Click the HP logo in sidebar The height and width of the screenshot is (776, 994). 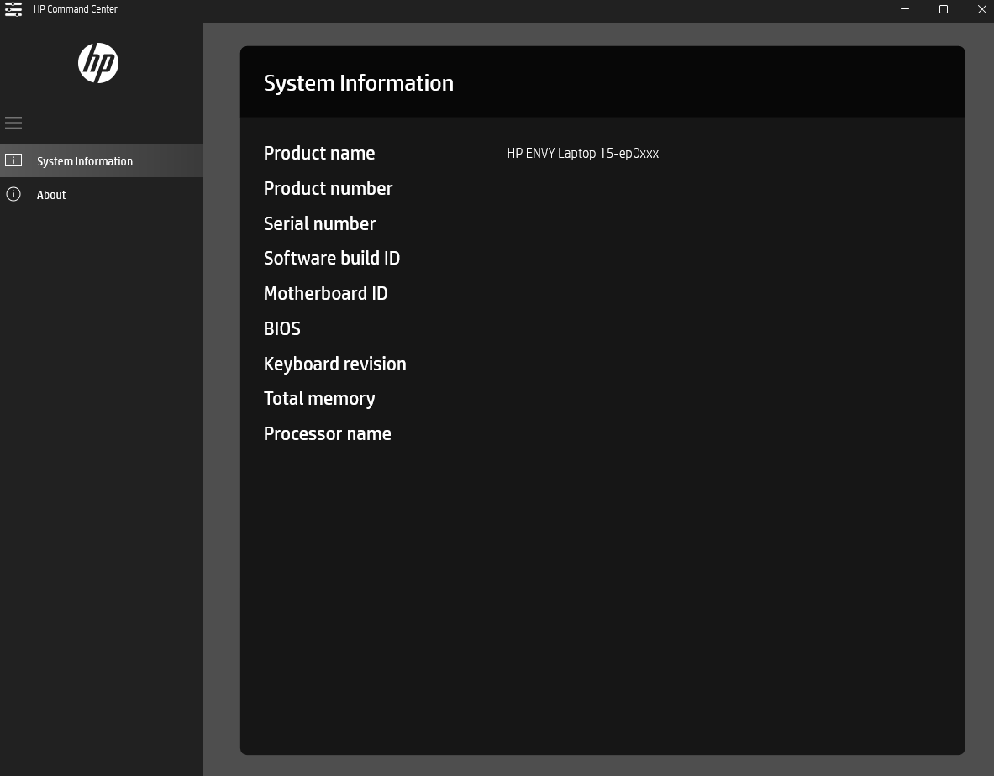[x=98, y=63]
